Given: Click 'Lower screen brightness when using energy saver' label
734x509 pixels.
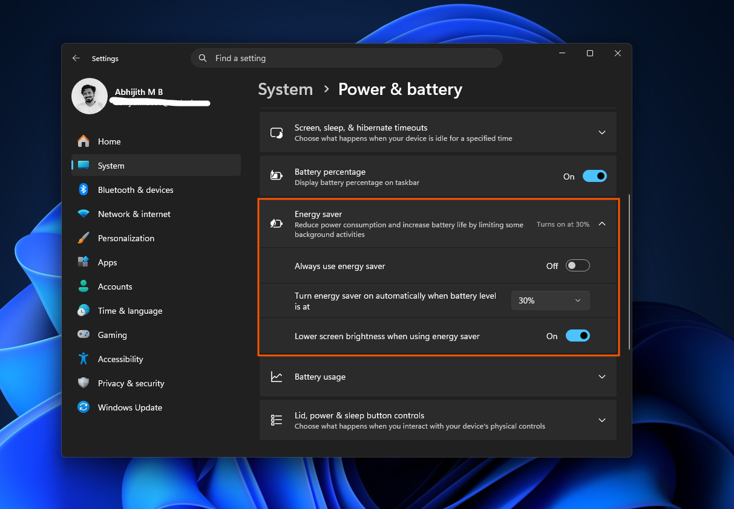Looking at the screenshot, I should (x=387, y=336).
